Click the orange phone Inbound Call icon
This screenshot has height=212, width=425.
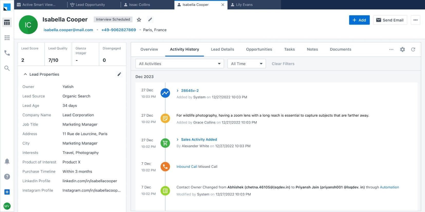(x=165, y=167)
